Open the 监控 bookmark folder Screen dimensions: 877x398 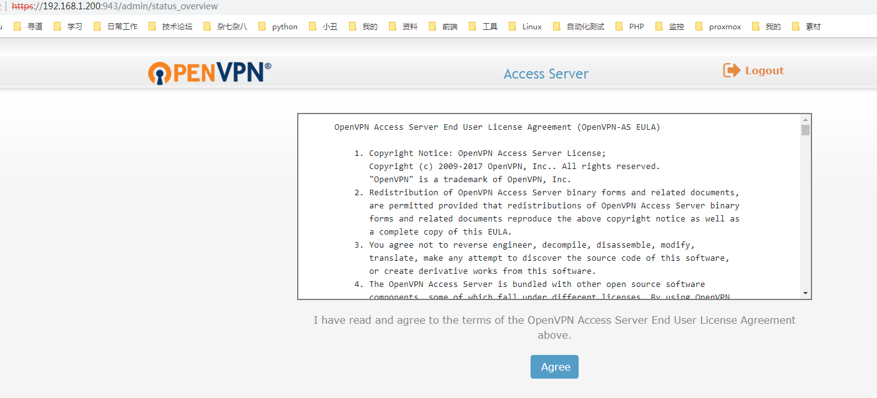point(670,27)
